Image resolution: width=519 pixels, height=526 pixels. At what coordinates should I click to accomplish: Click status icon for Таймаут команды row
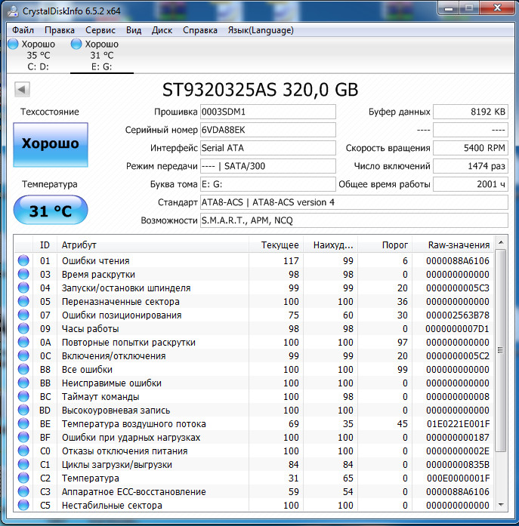pyautogui.click(x=23, y=396)
